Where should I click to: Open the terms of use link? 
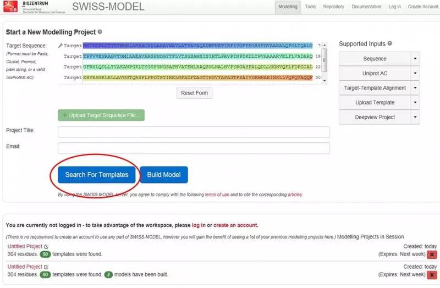217,195
